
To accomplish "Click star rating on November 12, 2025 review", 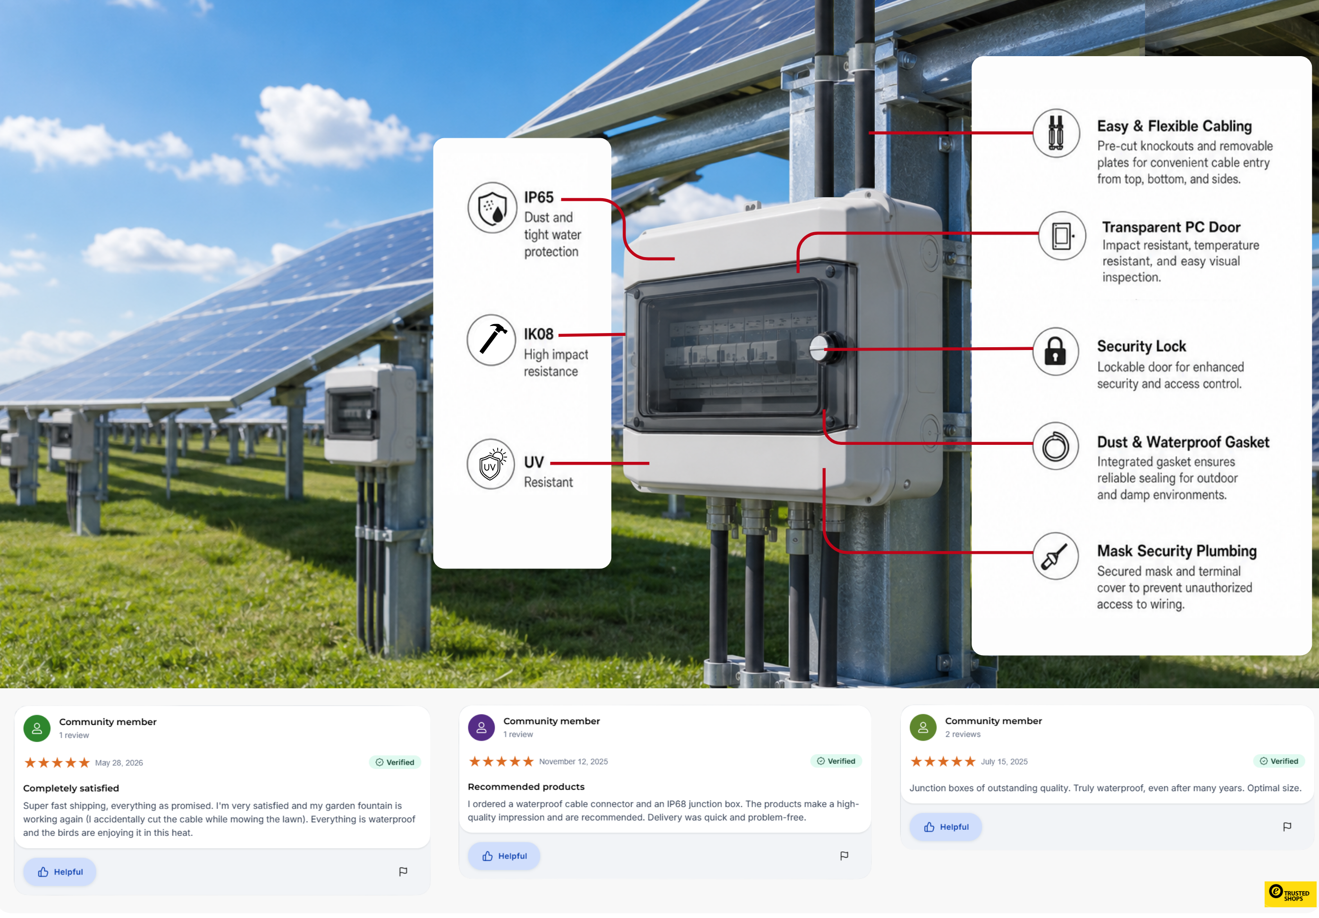I will (501, 761).
